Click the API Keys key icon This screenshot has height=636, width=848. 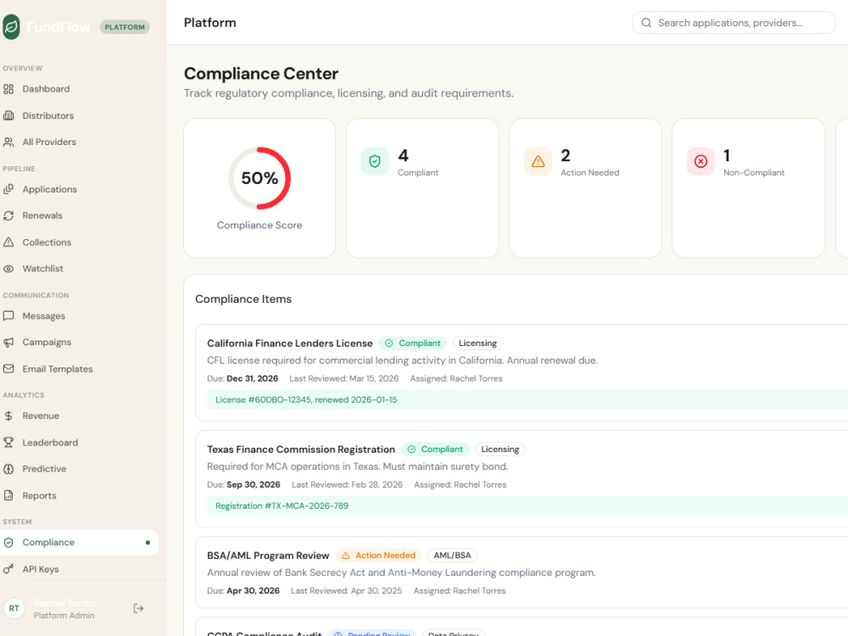[x=8, y=569]
